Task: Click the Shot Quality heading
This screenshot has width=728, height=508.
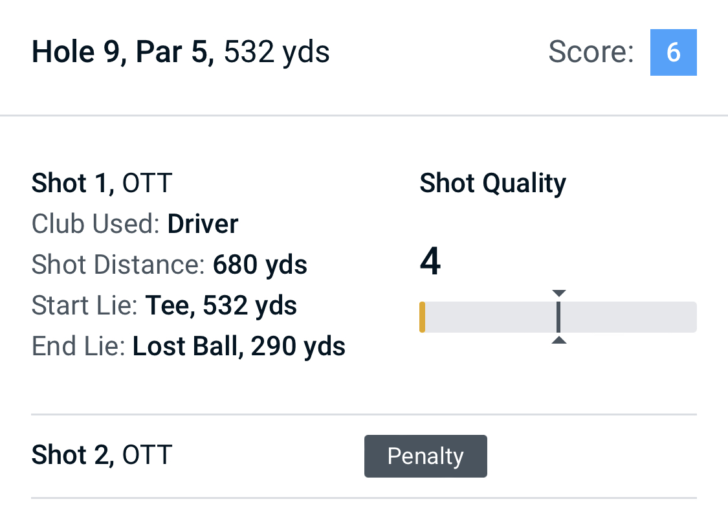Action: 492,184
